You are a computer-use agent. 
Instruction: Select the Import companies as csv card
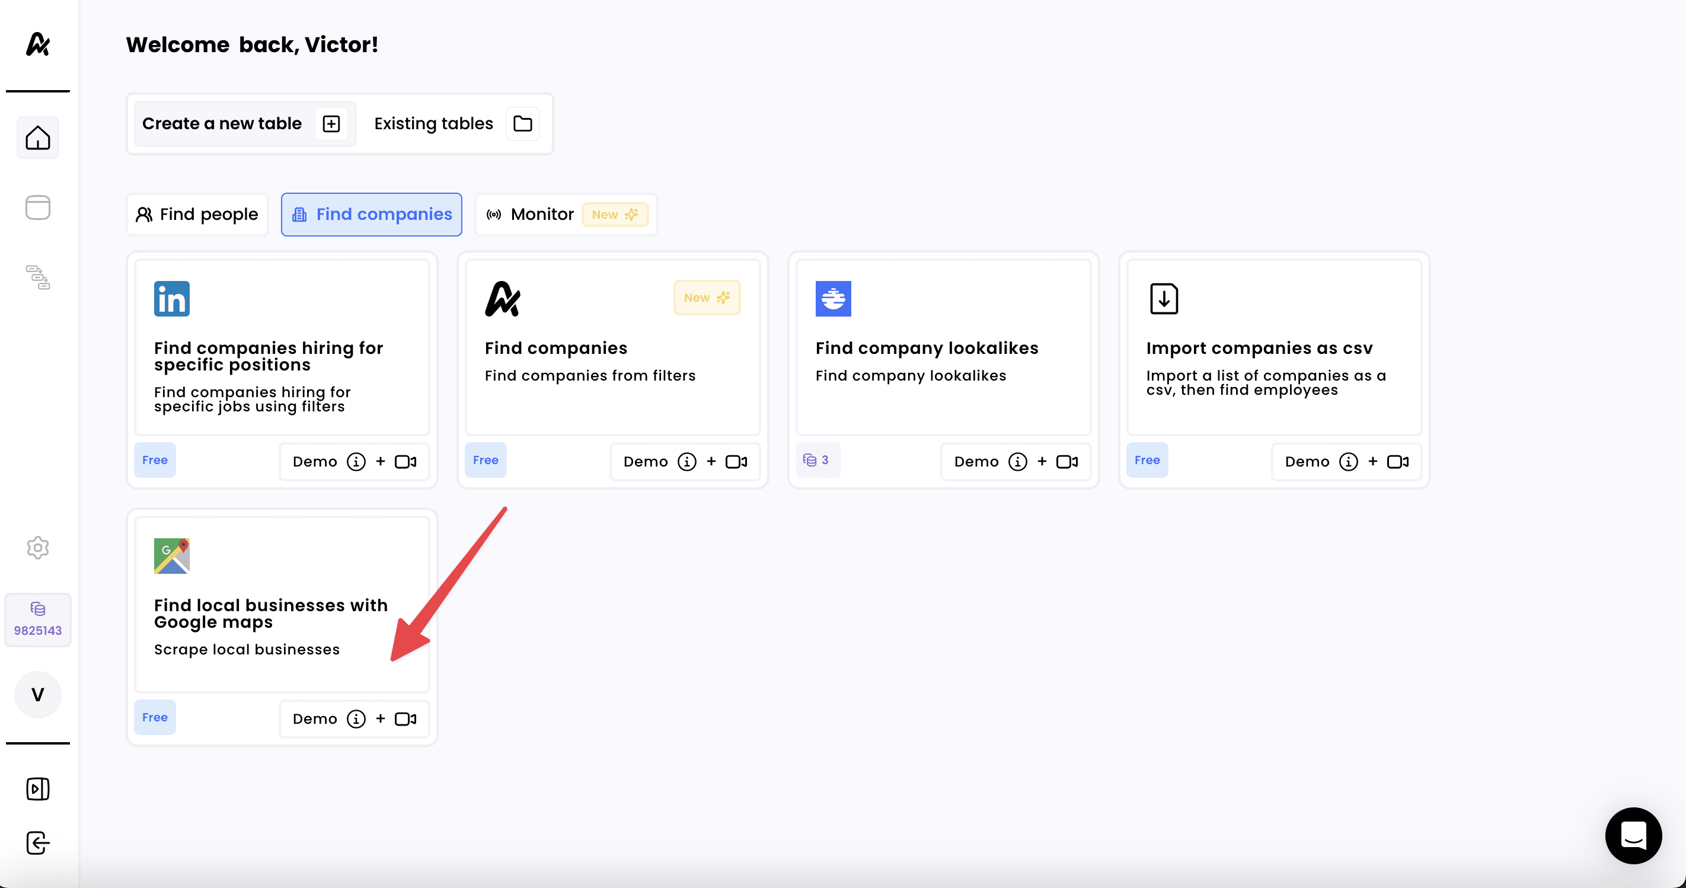point(1273,347)
